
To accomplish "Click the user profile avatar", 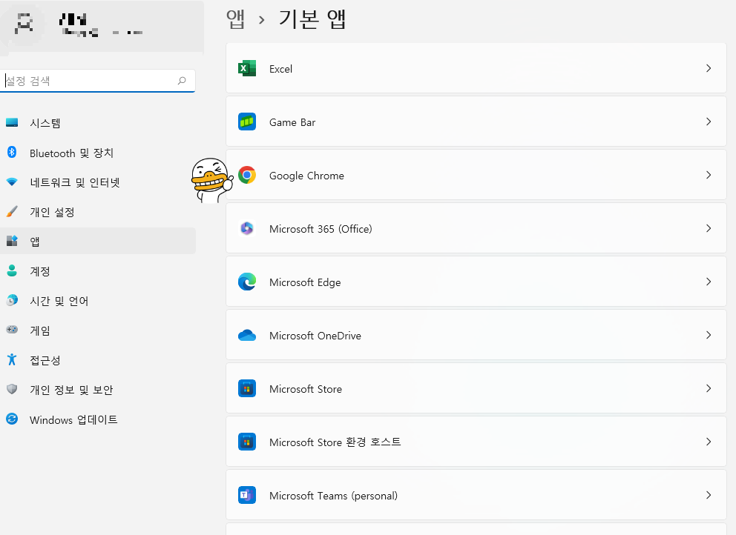I will point(24,24).
